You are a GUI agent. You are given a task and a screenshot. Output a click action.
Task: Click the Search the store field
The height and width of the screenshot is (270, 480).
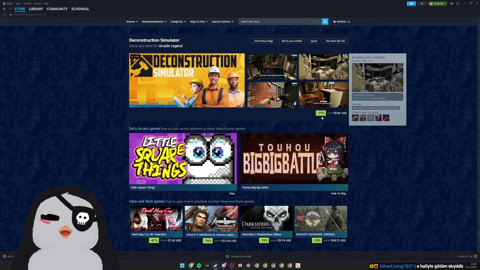point(280,21)
